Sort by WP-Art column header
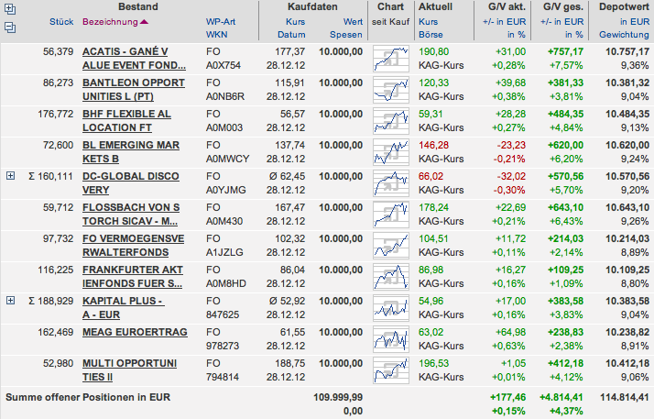 click(x=221, y=22)
